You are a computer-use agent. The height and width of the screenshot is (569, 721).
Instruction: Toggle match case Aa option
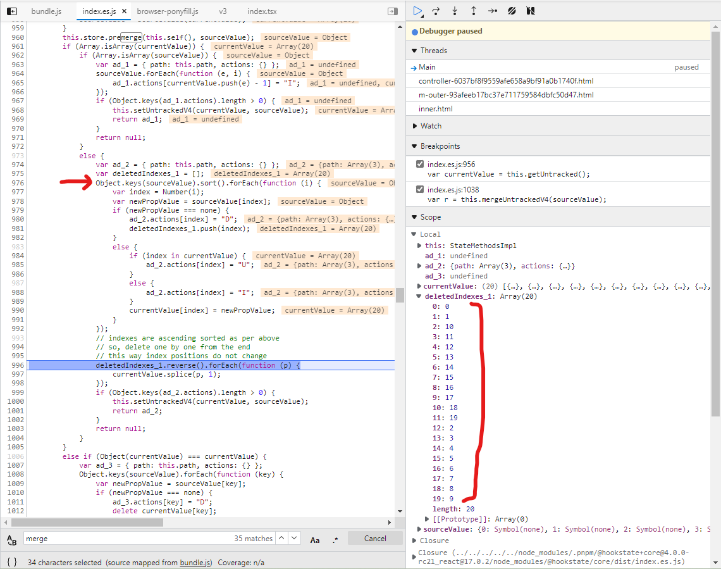315,540
